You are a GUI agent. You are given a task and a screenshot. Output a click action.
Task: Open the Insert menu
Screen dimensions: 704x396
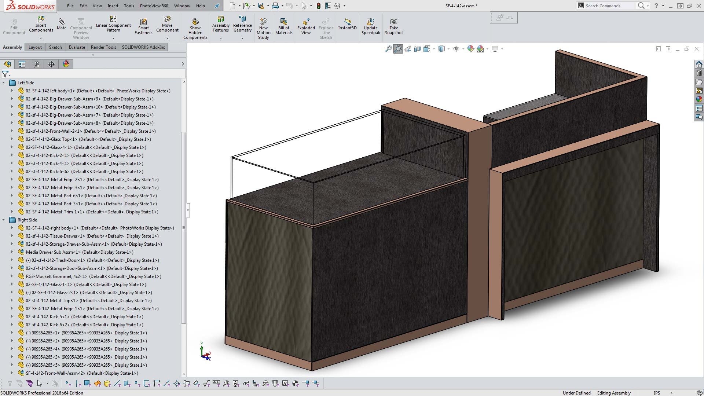pos(113,6)
